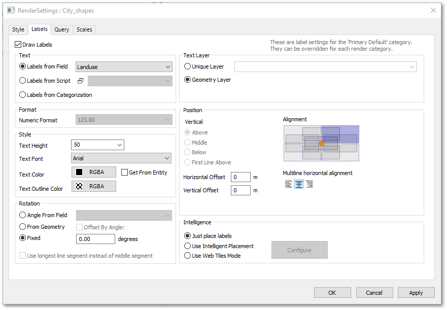Image resolution: width=447 pixels, height=310 pixels.
Task: Select Just place labels option
Action: pyautogui.click(x=187, y=236)
